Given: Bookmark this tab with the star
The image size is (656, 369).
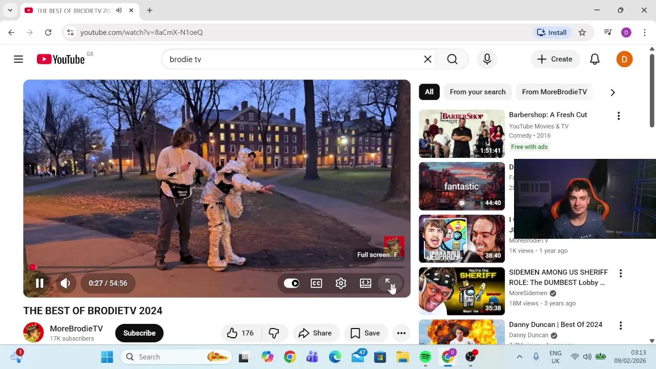Looking at the screenshot, I should click(582, 32).
